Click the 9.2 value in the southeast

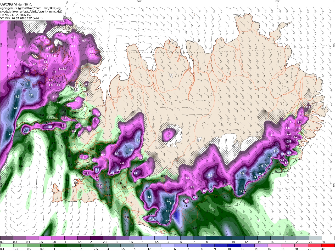[261, 174]
